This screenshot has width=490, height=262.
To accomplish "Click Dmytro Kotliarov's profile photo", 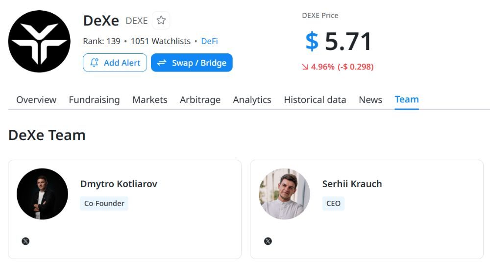I will point(42,194).
